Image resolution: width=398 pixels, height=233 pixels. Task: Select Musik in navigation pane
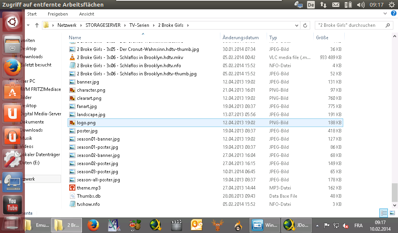point(26,138)
